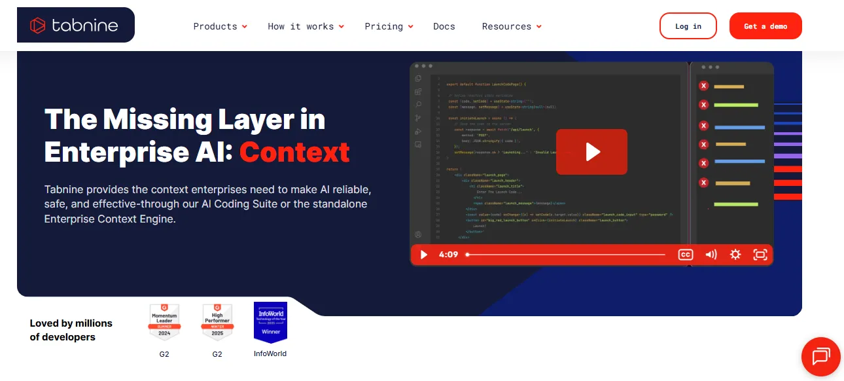Screen dimensions: 844x381
Task: Expand the Resources dropdown chevron
Action: 539,27
